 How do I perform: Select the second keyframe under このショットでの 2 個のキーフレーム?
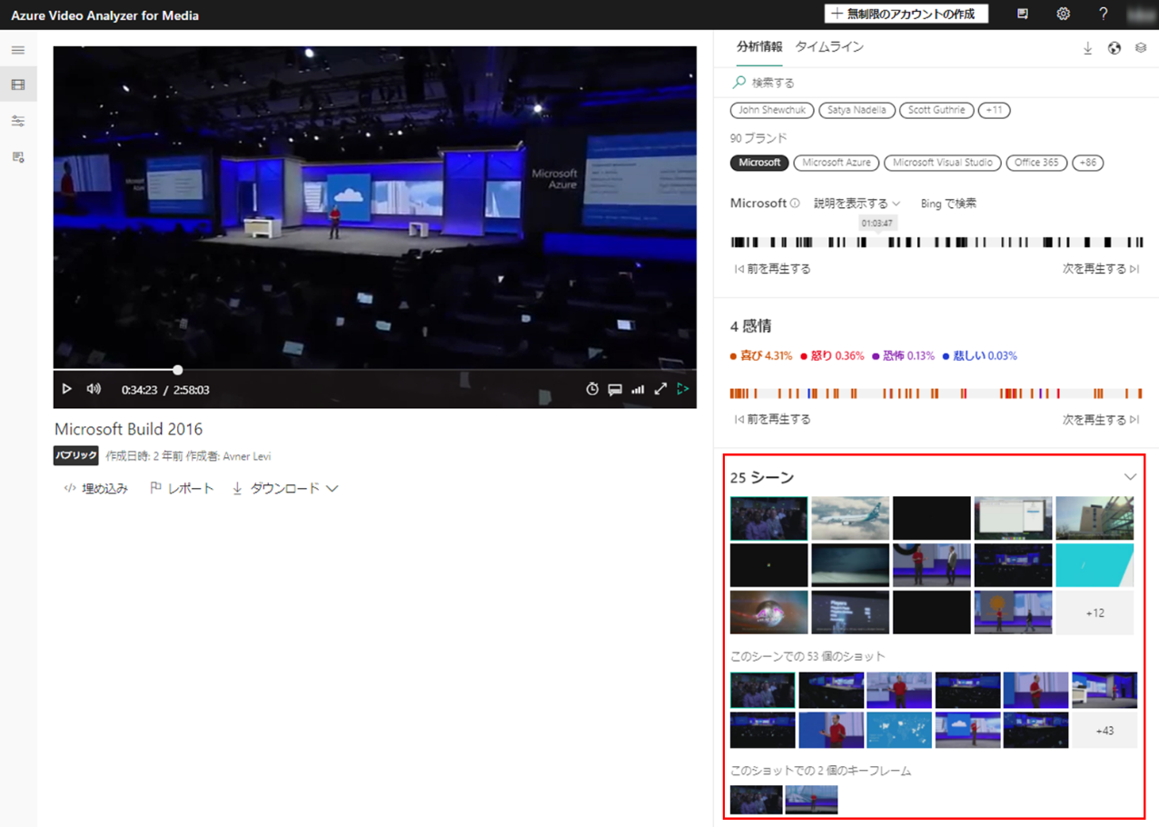(811, 800)
